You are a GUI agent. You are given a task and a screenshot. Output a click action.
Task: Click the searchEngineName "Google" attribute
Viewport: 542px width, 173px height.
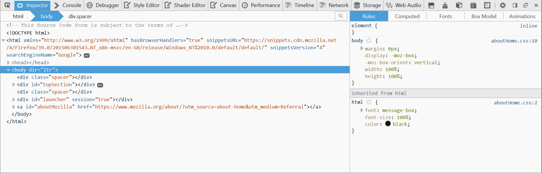click(42, 55)
